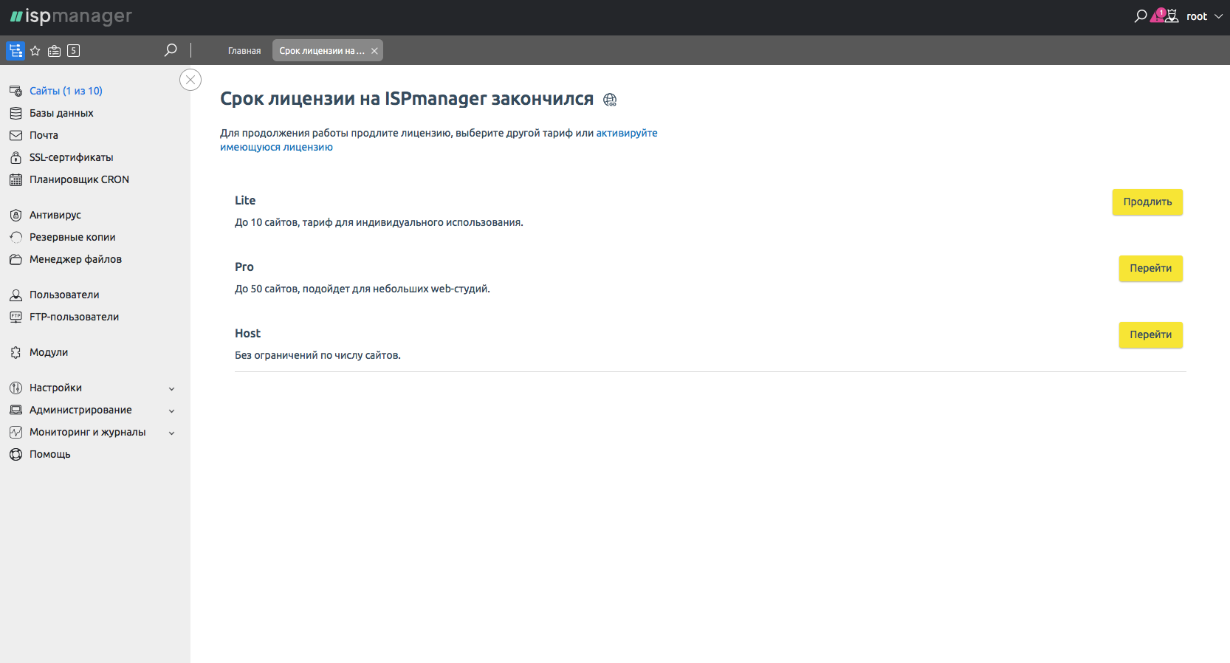The height and width of the screenshot is (663, 1230).
Task: Open Планировщик CRON
Action: [x=79, y=179]
